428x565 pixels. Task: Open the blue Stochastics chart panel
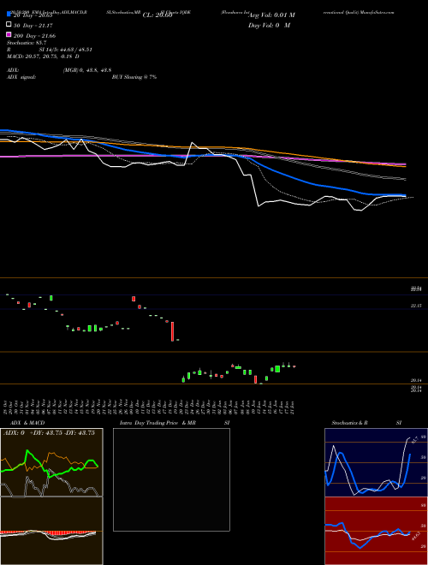tap(376, 462)
